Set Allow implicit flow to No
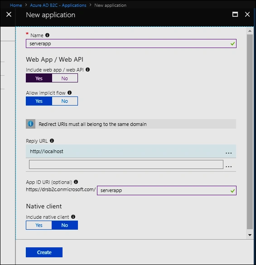256x265 pixels. point(65,101)
